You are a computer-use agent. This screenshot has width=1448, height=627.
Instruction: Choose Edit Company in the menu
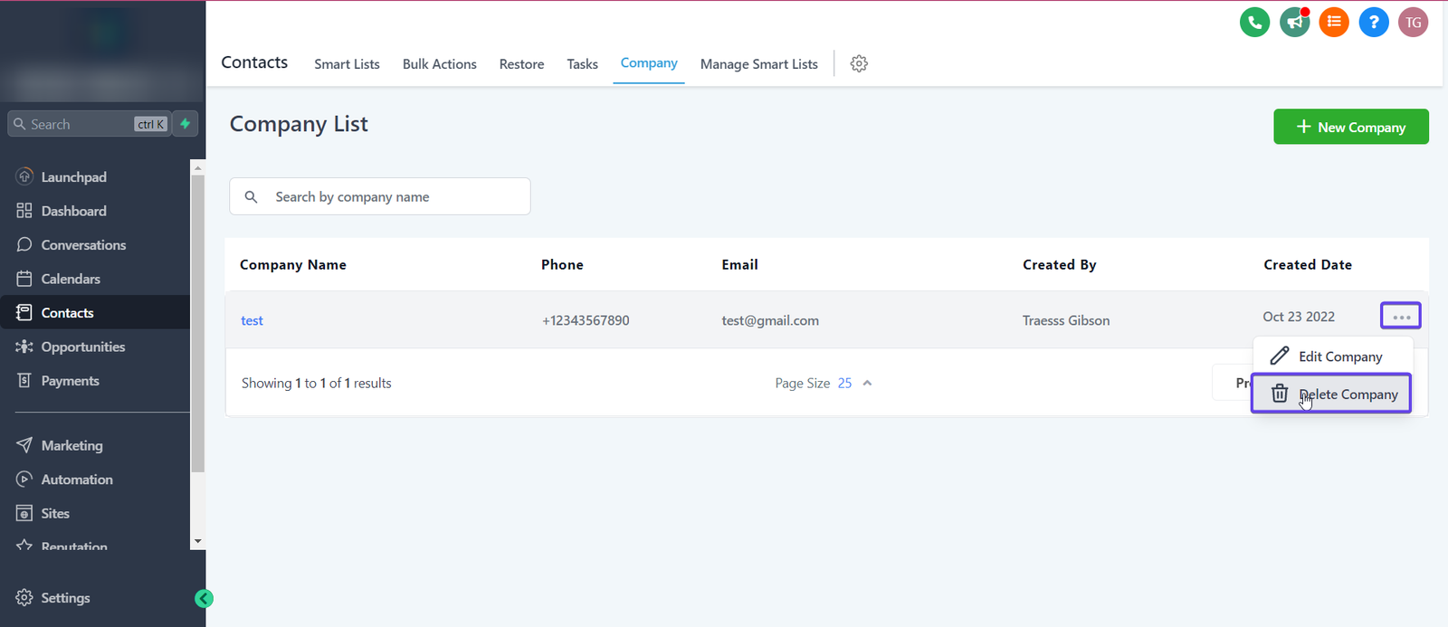[1331, 356]
